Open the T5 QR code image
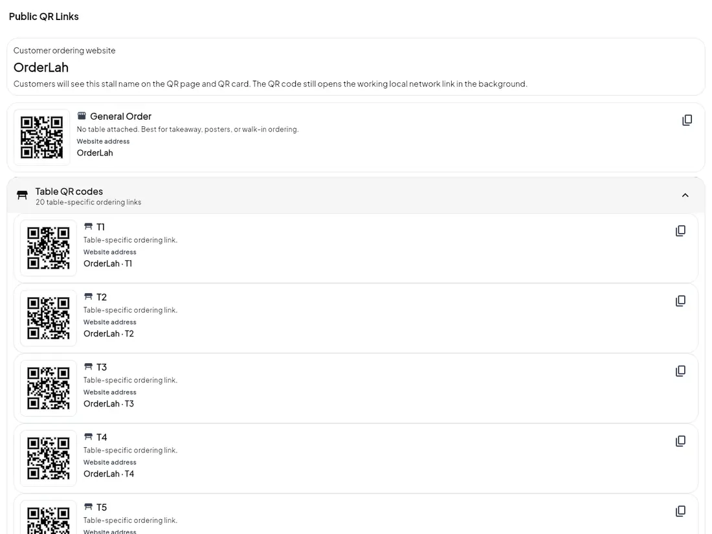The image size is (712, 534). pyautogui.click(x=49, y=518)
